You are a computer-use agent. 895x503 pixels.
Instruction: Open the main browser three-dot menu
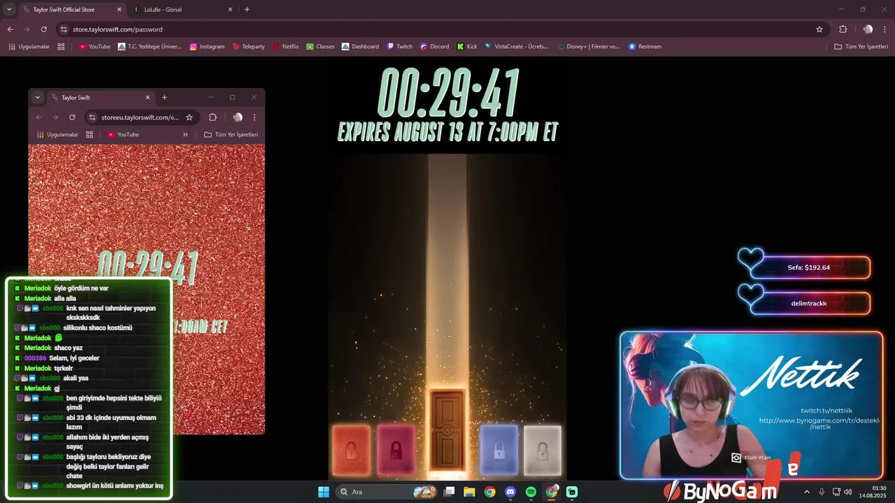tap(885, 29)
